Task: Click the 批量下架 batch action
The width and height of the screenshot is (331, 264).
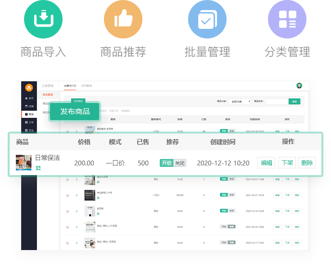Action: pyautogui.click(x=114, y=111)
